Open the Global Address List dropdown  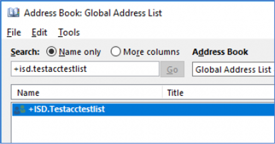[x=233, y=69]
